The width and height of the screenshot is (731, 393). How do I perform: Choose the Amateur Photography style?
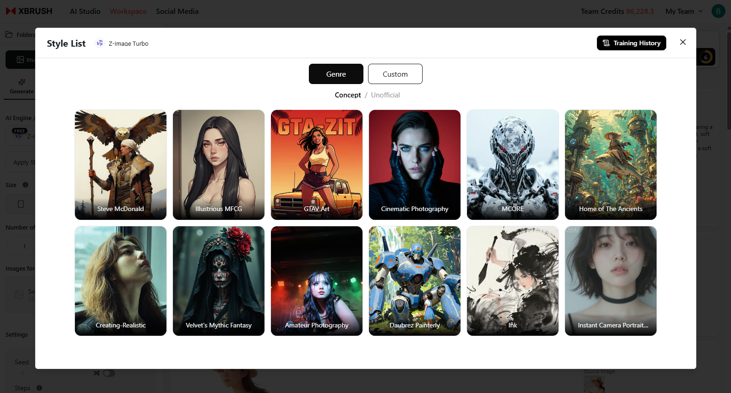(317, 281)
